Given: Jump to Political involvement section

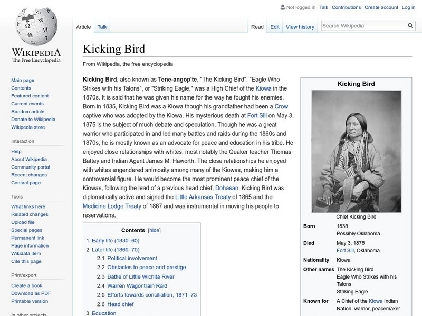Looking at the screenshot, I should pos(132,258).
